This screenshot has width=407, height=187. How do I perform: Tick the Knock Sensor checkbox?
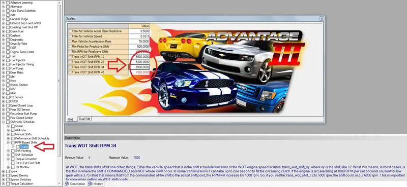coord(8,85)
